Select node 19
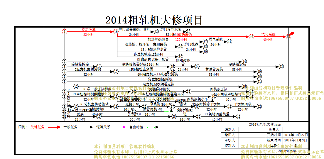 [x=116, y=106]
